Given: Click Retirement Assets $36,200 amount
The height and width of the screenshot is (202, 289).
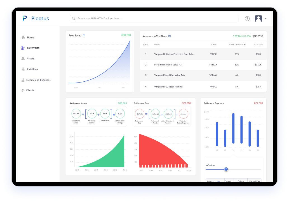Looking at the screenshot, I should click(122, 103).
